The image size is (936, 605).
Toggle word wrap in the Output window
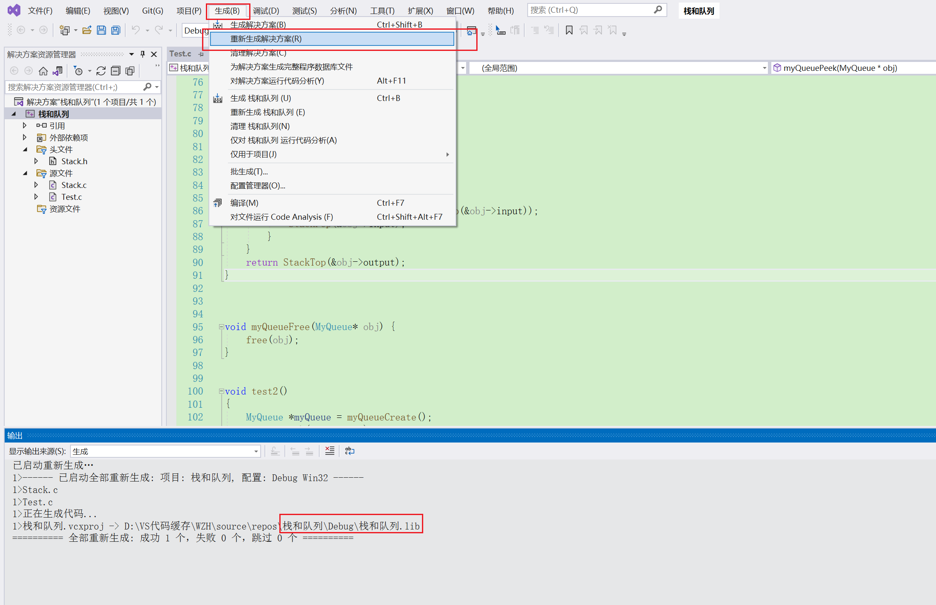[350, 451]
